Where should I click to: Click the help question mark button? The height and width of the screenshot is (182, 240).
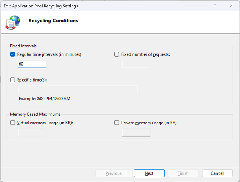(215, 6)
